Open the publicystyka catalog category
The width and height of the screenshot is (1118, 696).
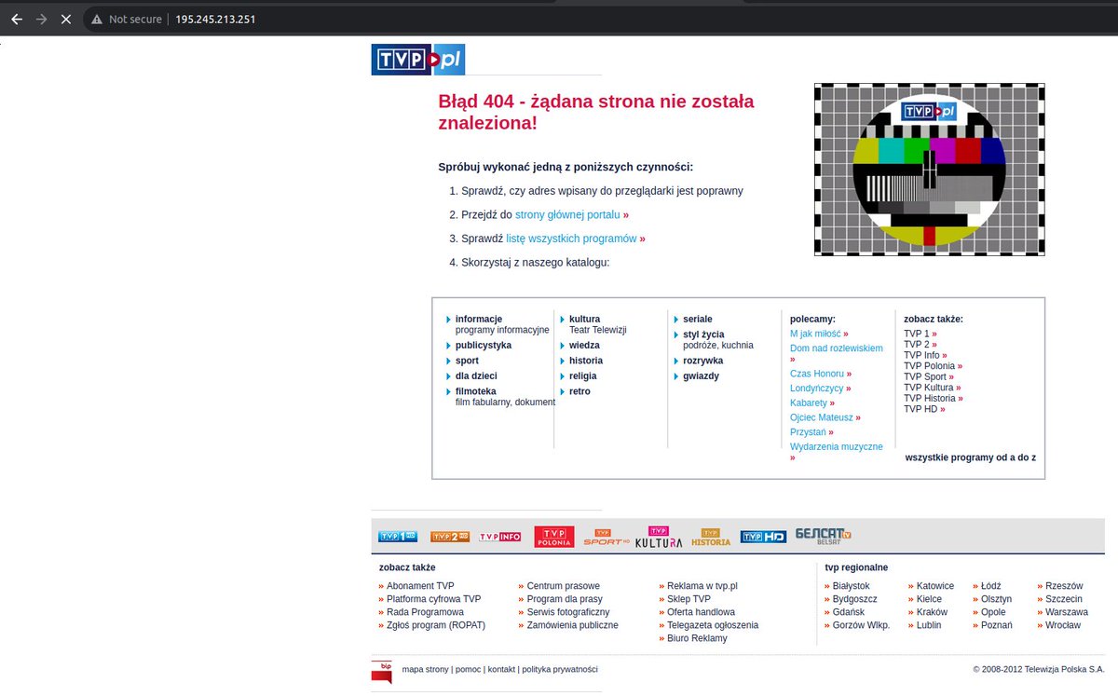(484, 345)
